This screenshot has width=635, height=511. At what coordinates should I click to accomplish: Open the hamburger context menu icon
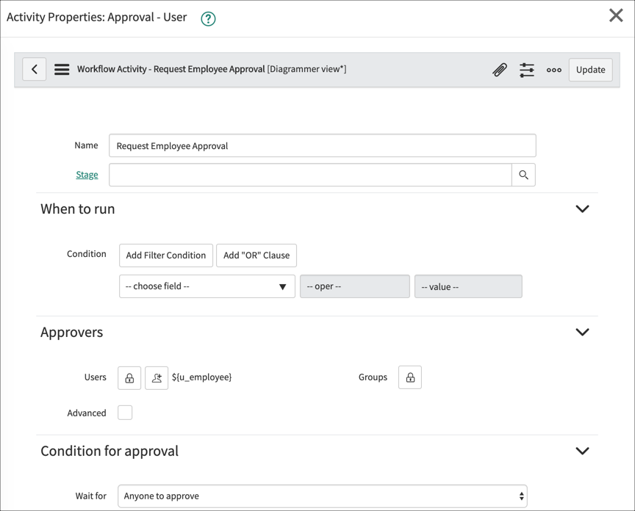pyautogui.click(x=62, y=68)
